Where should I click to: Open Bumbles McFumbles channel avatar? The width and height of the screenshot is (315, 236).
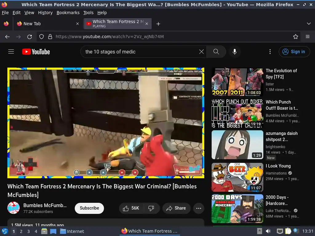point(14,208)
